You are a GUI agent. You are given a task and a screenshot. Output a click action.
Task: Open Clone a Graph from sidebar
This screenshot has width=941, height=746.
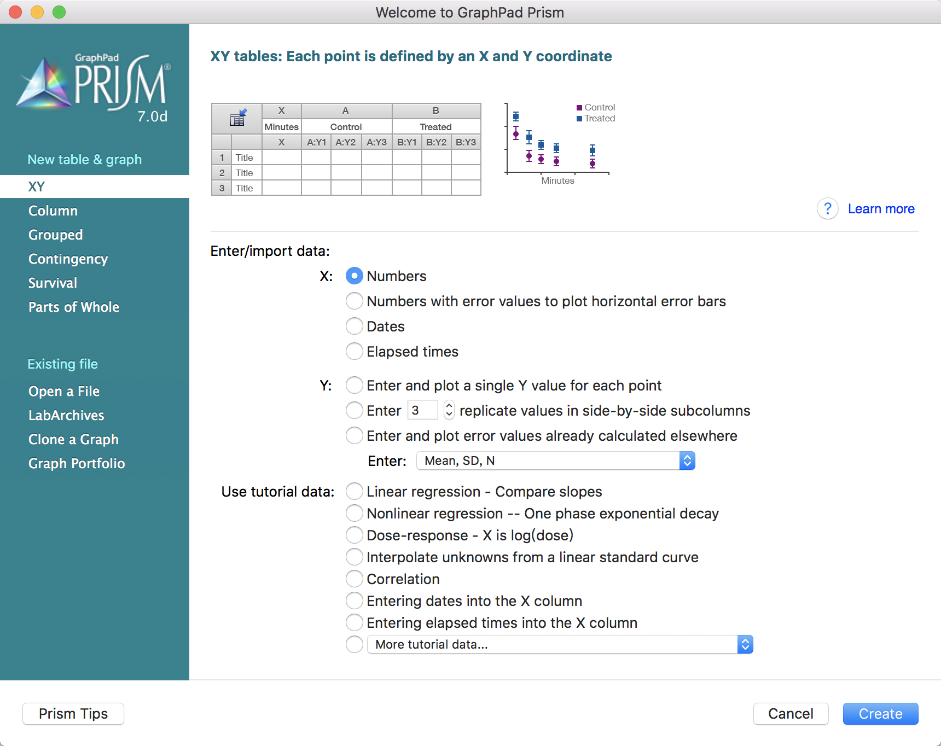73,439
